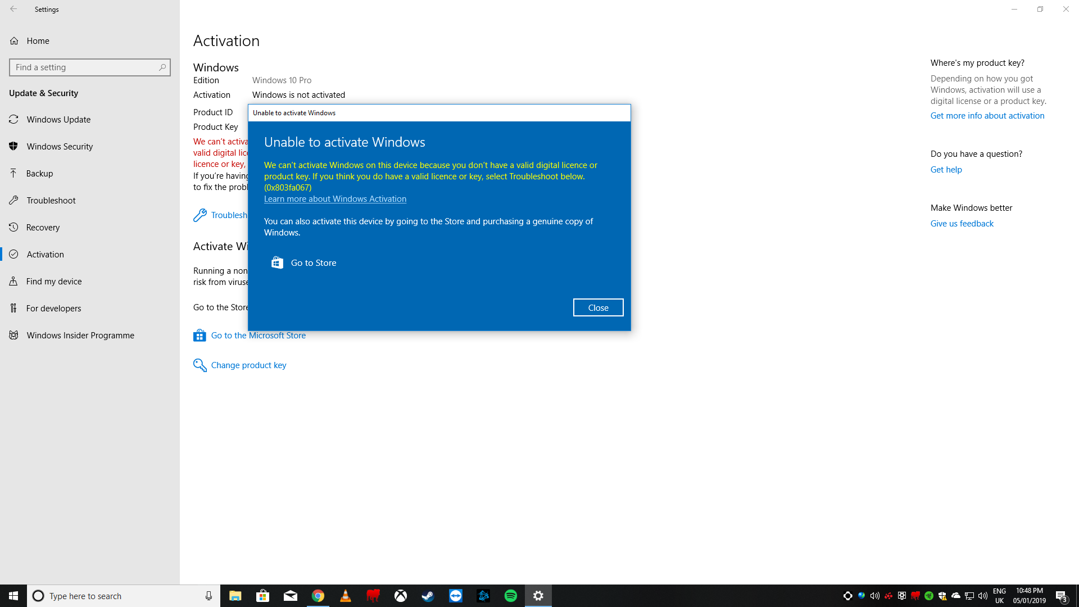Click the Razer tray icon
This screenshot has height=607, width=1079.
coord(929,596)
